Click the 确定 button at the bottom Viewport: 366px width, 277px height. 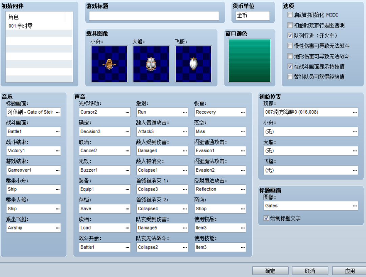270,271
